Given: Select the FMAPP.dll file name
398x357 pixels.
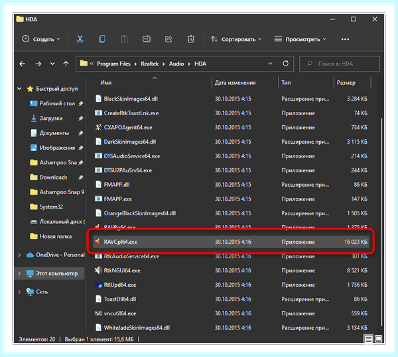Looking at the screenshot, I should pos(117,184).
